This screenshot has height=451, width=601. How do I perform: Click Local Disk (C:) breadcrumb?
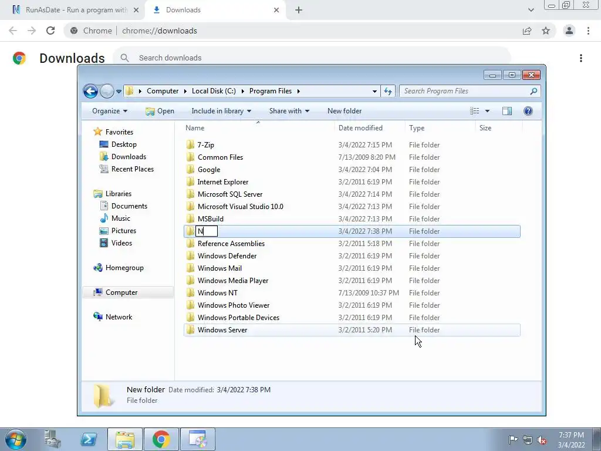pyautogui.click(x=214, y=91)
